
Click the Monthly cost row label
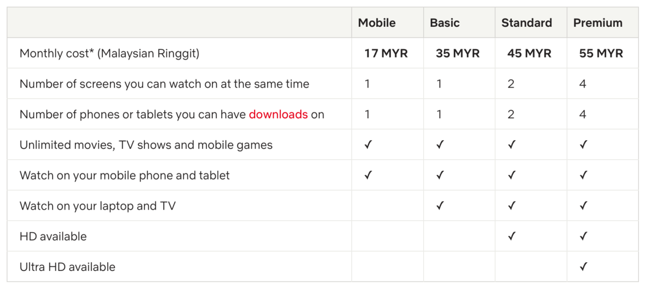[109, 54]
